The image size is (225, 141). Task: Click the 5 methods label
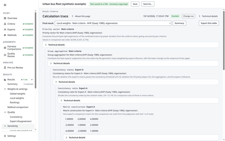tap(28, 84)
